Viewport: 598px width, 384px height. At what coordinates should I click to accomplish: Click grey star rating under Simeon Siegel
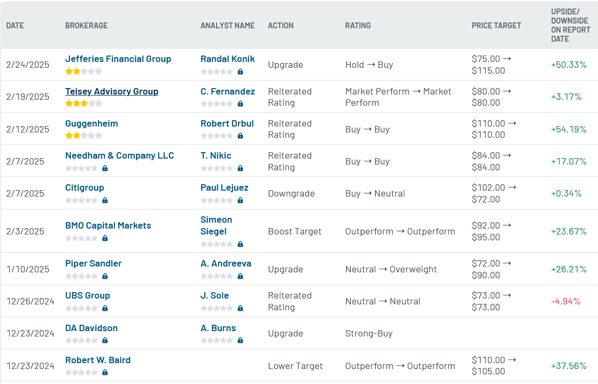pos(217,244)
